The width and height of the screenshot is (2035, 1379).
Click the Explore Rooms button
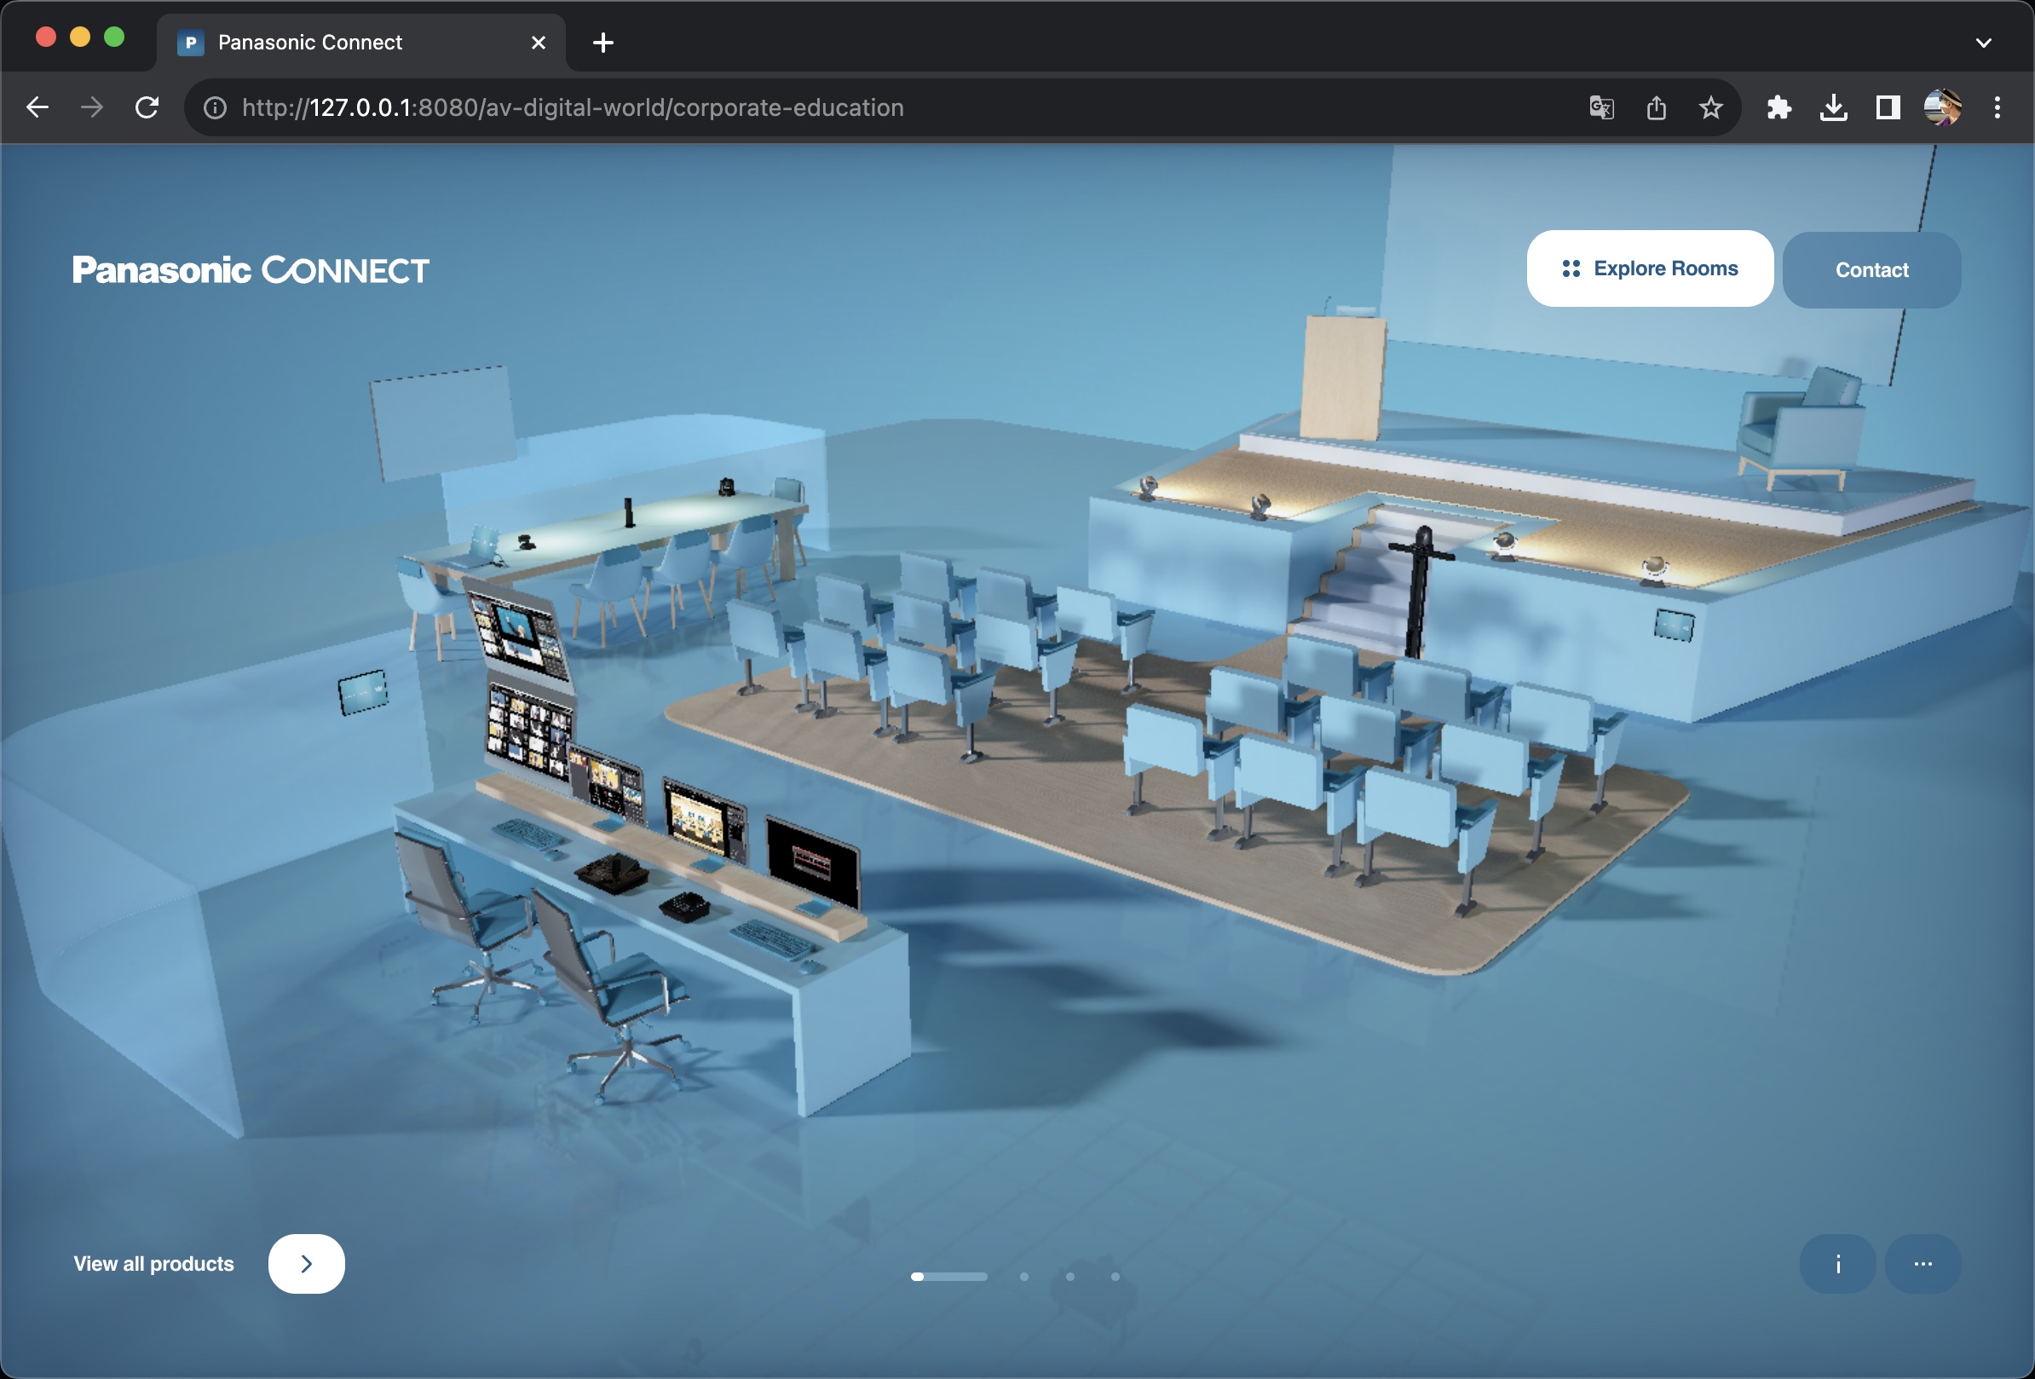(1649, 268)
